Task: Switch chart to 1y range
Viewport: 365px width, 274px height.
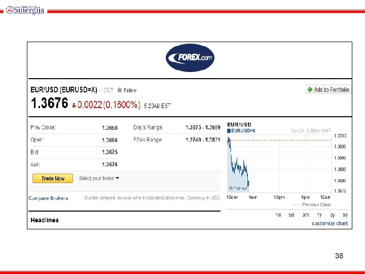Action: coord(319,215)
